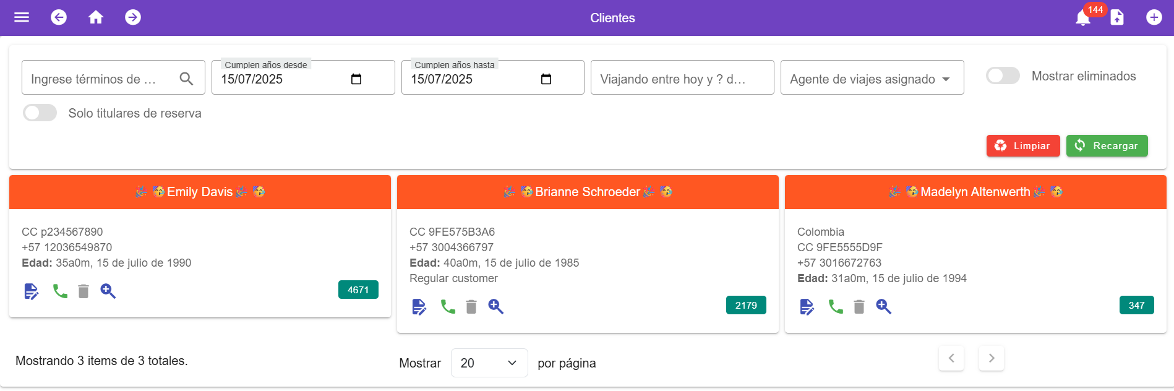Click the add new client plus icon
This screenshot has height=391, width=1174.
(x=1154, y=17)
